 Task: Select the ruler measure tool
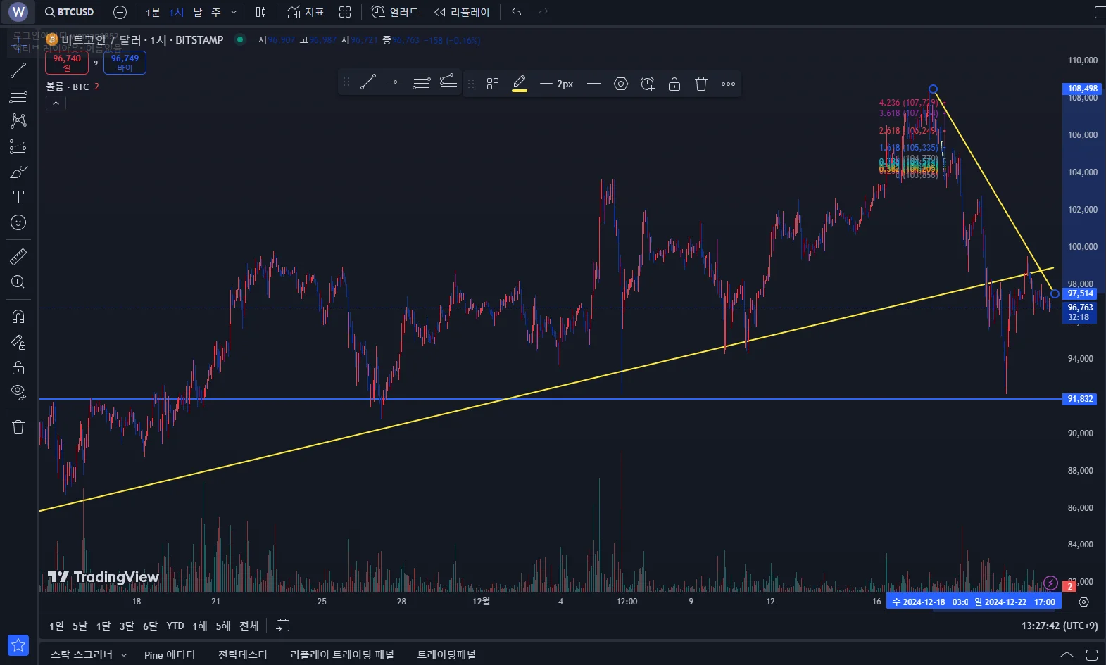tap(18, 256)
